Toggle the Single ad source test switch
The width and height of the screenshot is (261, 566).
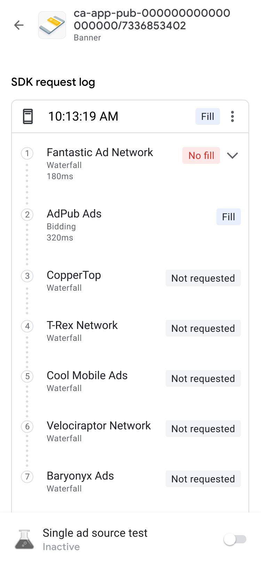point(235,540)
